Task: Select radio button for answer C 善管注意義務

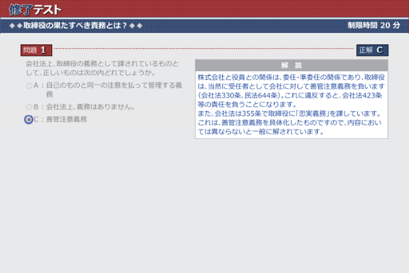Action: [x=28, y=119]
